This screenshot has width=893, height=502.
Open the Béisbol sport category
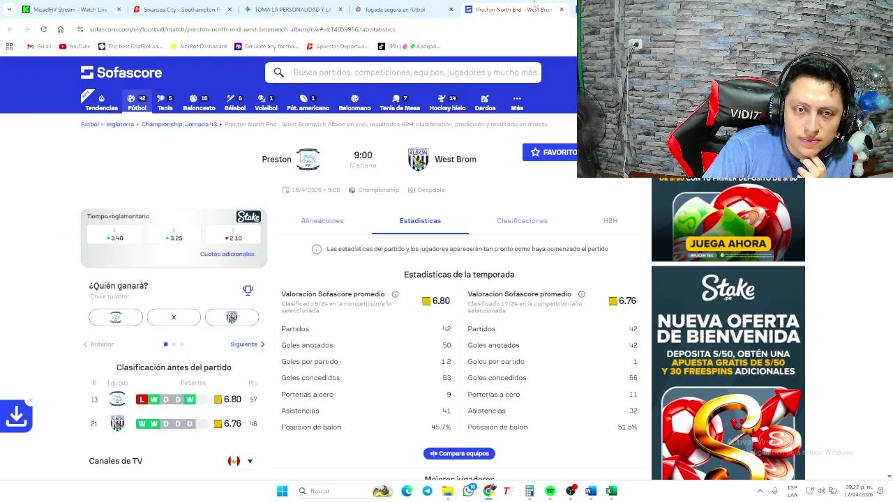(235, 102)
